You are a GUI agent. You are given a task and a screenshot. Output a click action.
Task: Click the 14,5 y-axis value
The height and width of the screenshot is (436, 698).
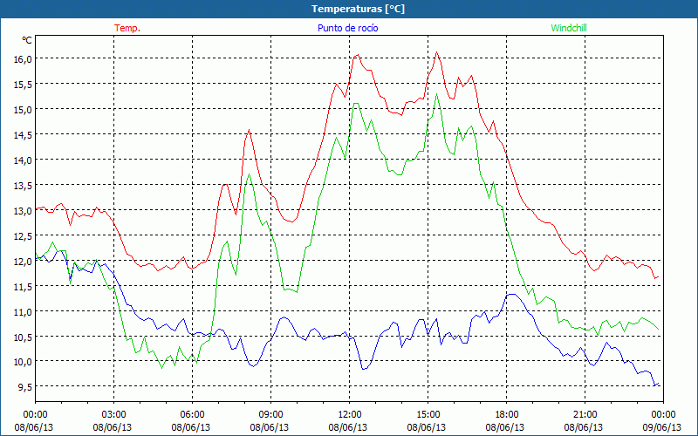pyautogui.click(x=23, y=135)
